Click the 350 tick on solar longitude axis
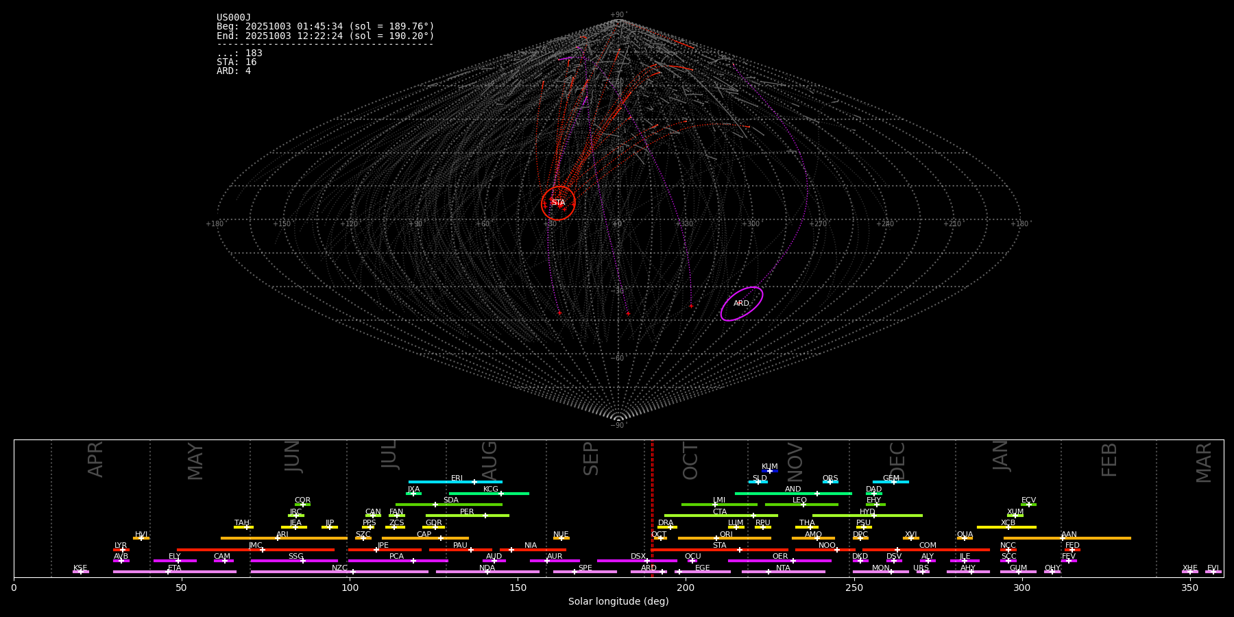Screen dimensions: 1234x617 [x=1190, y=588]
